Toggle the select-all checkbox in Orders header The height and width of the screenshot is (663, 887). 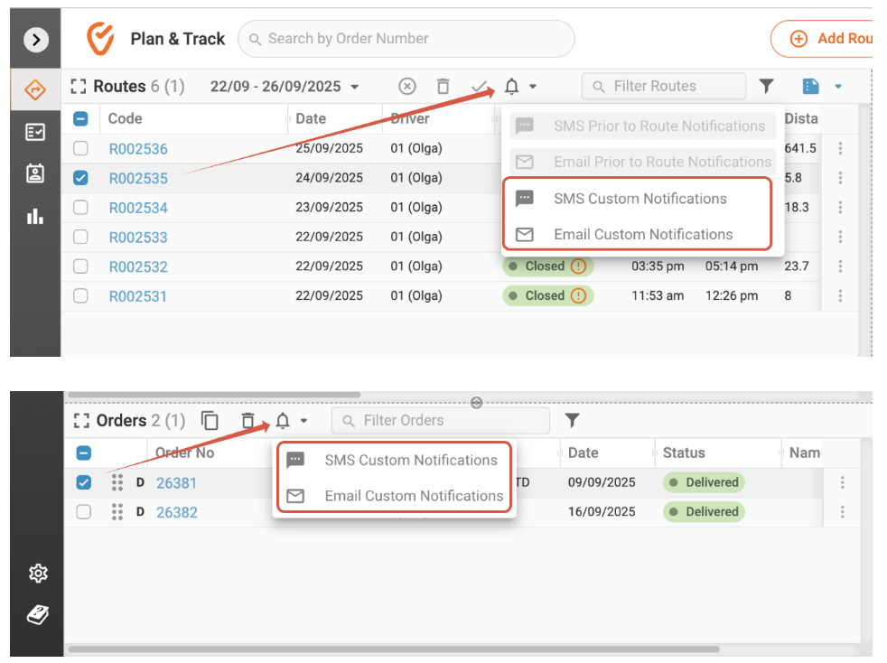tap(84, 453)
